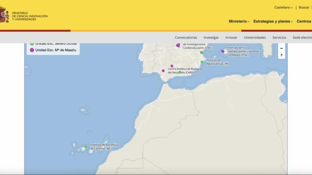This screenshot has height=175, width=312.
Task: Open the Castellano language dropdown
Action: (x=283, y=7)
